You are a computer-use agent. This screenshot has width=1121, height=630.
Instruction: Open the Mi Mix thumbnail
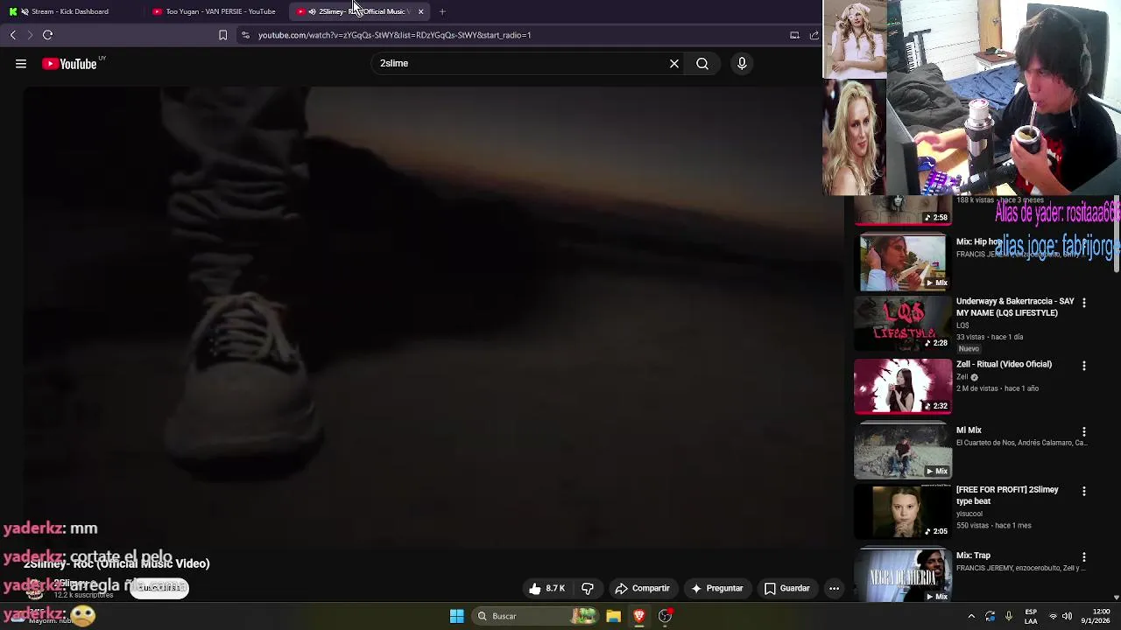point(902,451)
